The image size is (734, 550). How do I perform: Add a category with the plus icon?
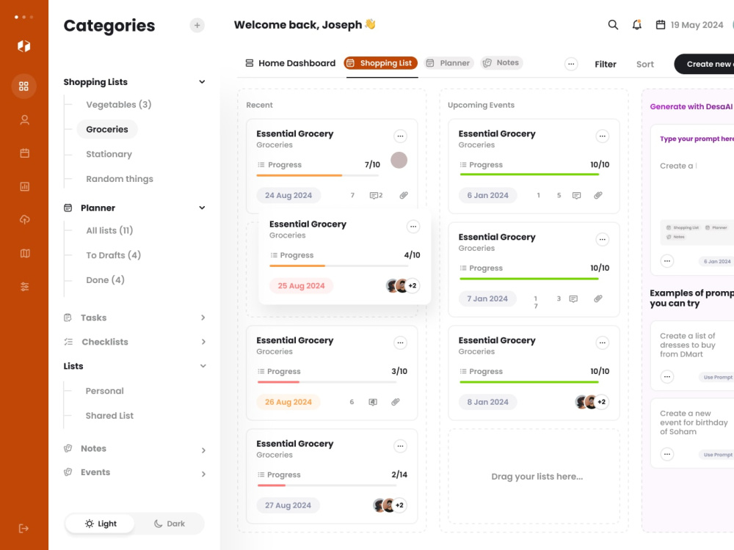[197, 25]
